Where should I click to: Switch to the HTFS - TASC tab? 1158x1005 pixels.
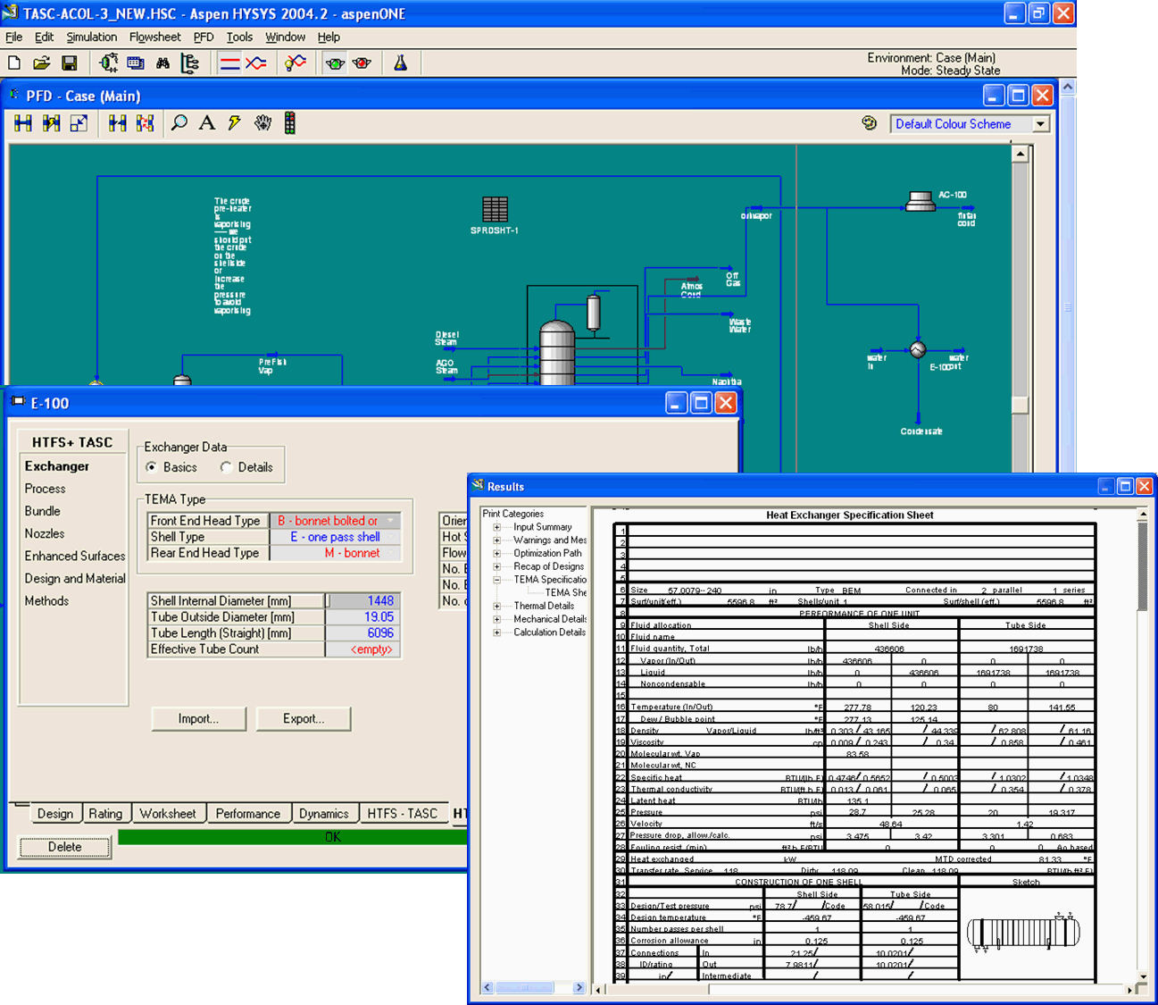pyautogui.click(x=403, y=814)
